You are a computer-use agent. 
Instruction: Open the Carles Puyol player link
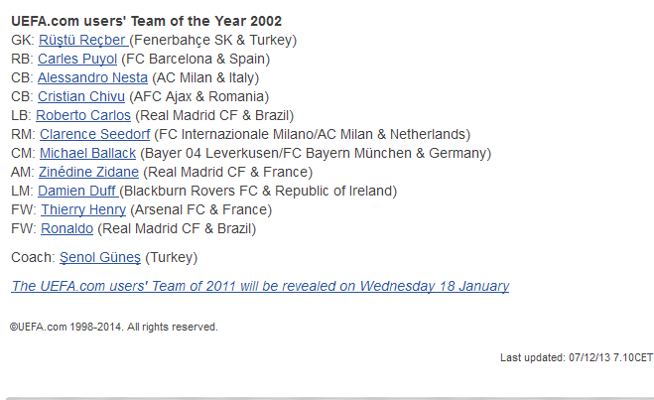(x=77, y=59)
